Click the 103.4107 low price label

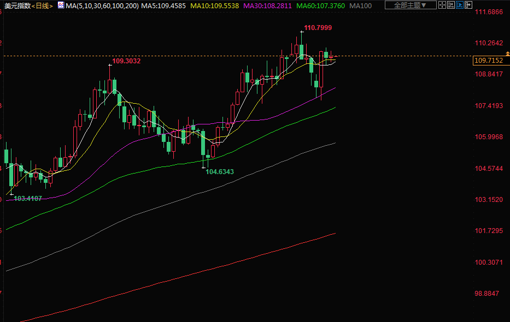point(28,198)
